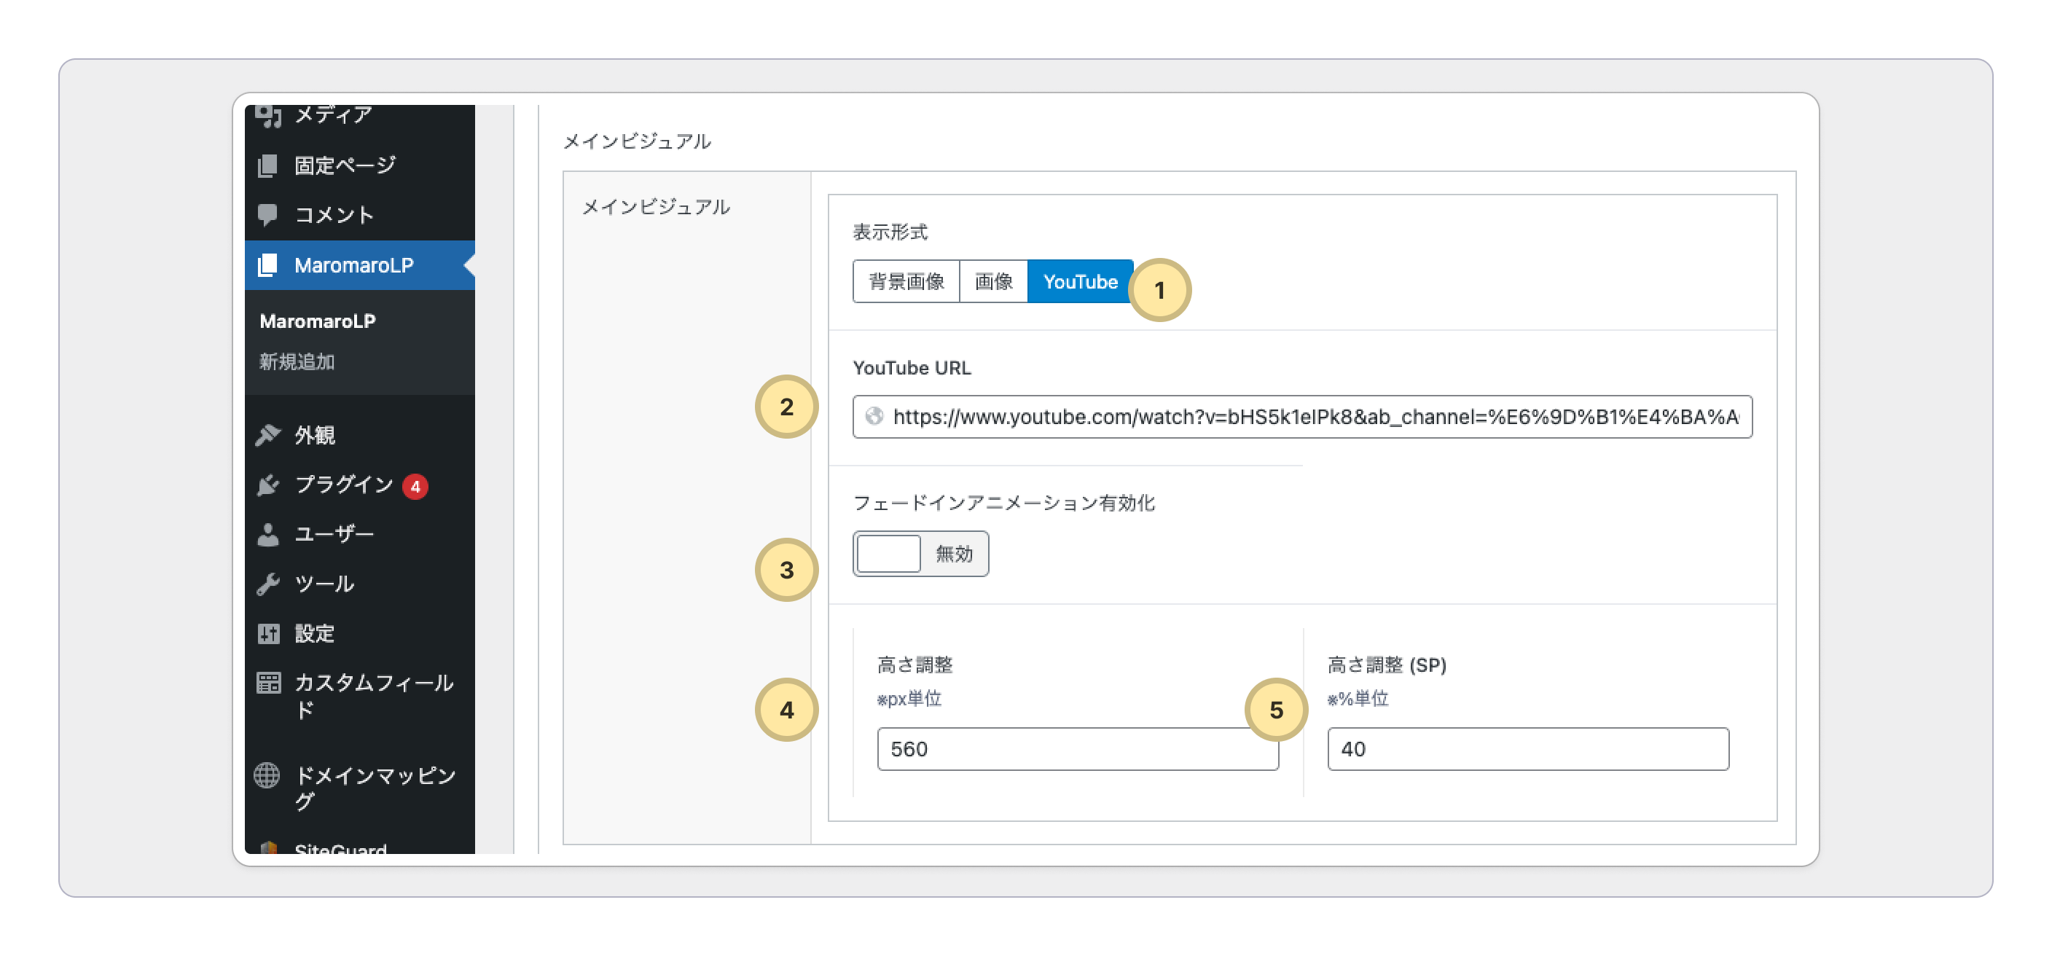Image resolution: width=2052 pixels, height=956 pixels.
Task: Select the 画像 display format option
Action: tap(993, 281)
